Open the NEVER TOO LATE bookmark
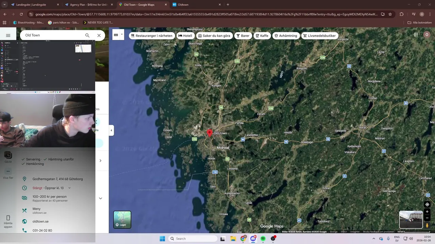This screenshot has height=244, width=435. point(98,22)
